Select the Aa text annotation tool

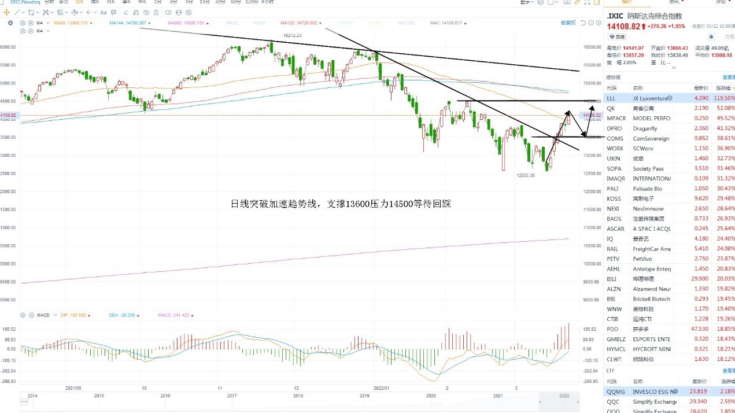(x=104, y=12)
